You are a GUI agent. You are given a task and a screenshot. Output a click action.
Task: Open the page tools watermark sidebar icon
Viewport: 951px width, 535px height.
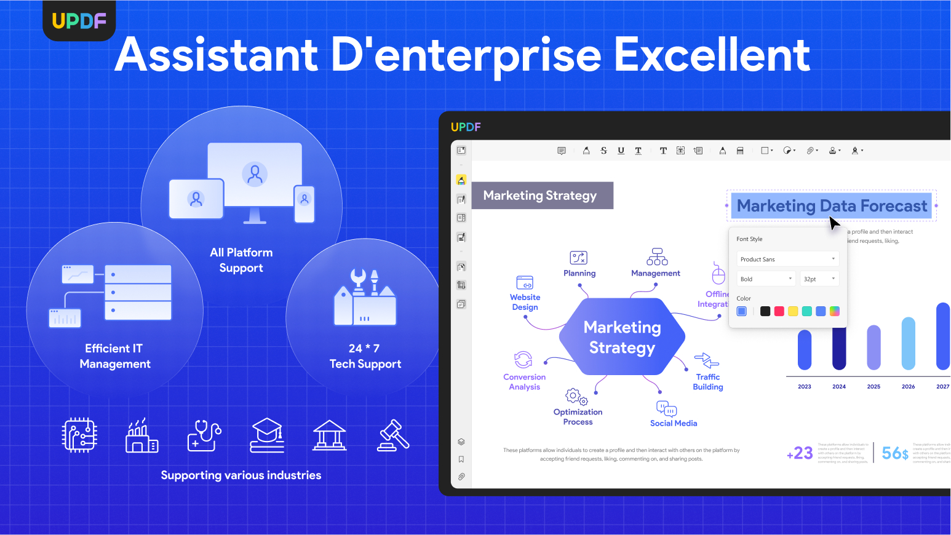[461, 304]
